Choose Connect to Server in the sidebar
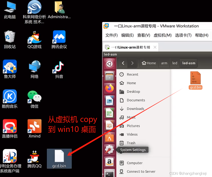 click(x=143, y=172)
